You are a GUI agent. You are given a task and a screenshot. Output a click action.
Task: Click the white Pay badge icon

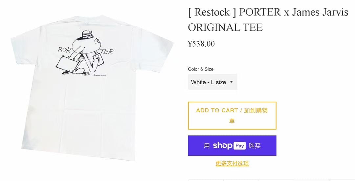[x=239, y=146]
